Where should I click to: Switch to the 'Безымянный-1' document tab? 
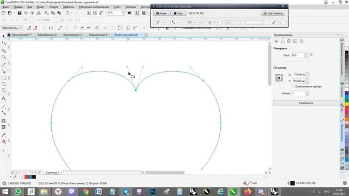click(22, 35)
